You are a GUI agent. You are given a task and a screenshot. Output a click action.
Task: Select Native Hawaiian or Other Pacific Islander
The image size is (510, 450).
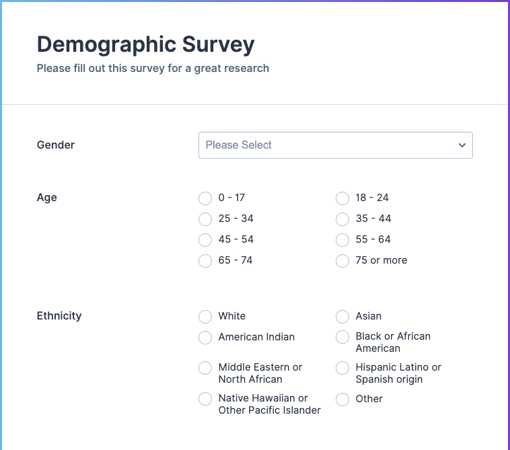click(205, 399)
